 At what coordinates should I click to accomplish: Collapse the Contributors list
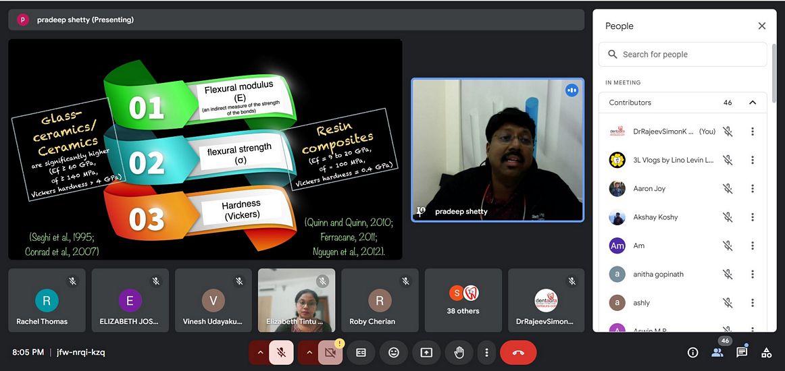(752, 103)
